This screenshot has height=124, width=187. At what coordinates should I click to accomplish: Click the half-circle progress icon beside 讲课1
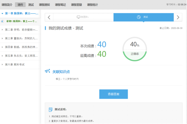3,21
